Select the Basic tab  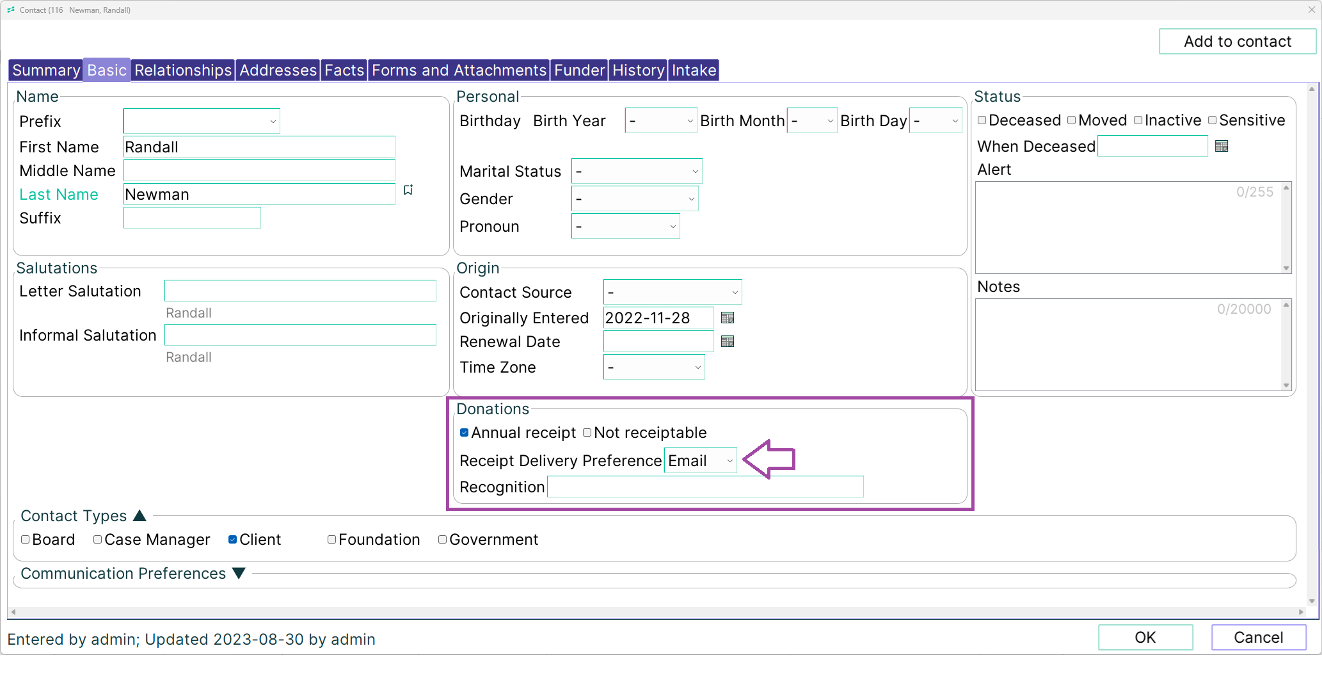click(x=107, y=70)
